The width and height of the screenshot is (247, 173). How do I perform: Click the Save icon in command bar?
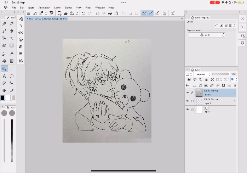tap(72, 13)
